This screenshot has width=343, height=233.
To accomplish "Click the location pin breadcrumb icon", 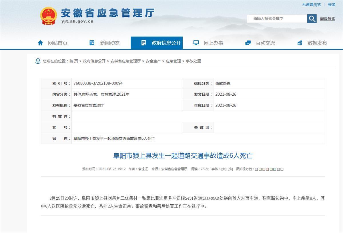I will pyautogui.click(x=38, y=61).
